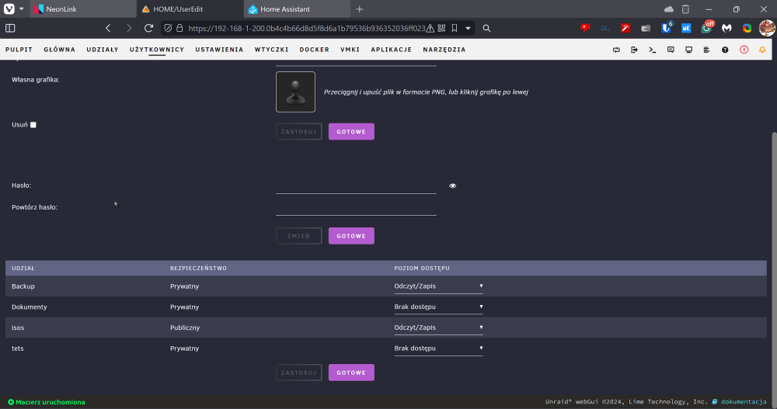The image size is (777, 409).
Task: Click the QR code icon in address bar
Action: (441, 28)
